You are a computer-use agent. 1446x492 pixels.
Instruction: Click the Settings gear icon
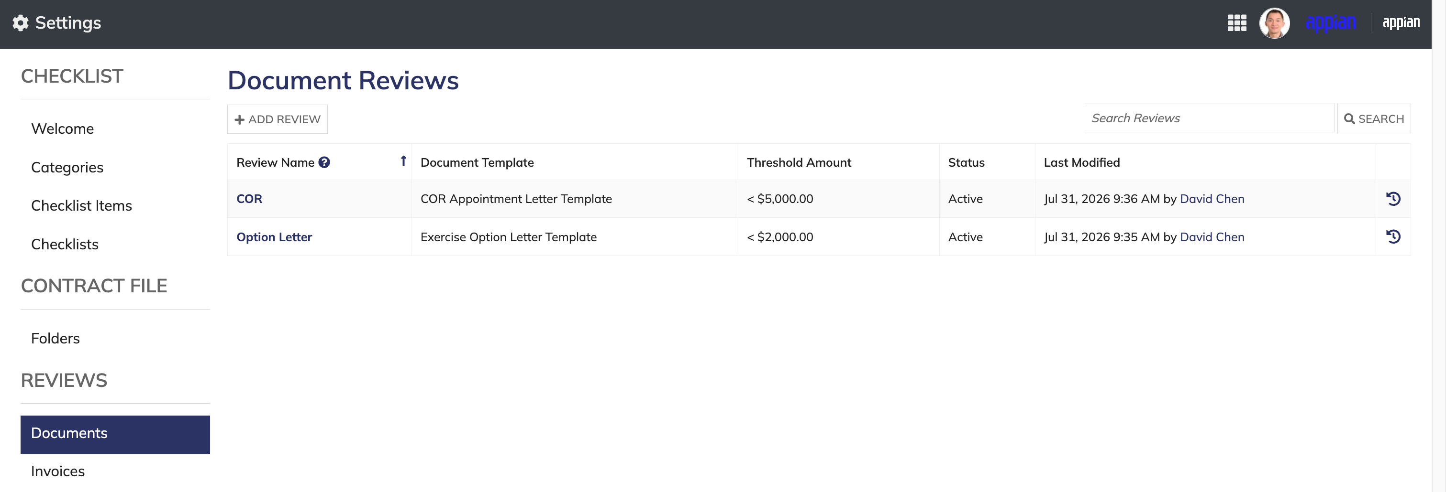(20, 23)
